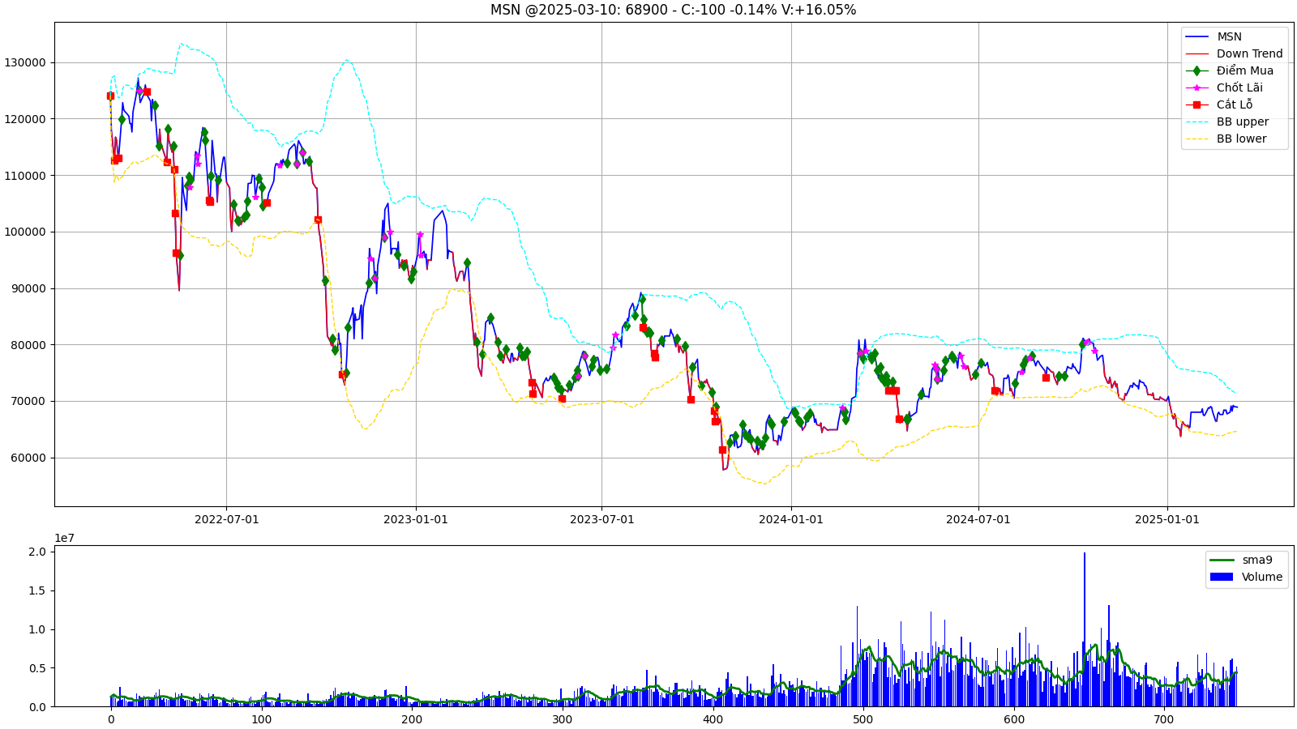The width and height of the screenshot is (1297, 729).
Task: Click the 60000 price axis label
Action: pos(28,458)
